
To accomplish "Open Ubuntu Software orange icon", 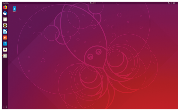I will click(5, 38).
